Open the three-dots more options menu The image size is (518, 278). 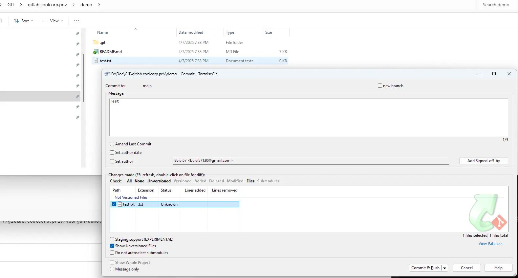[76, 21]
